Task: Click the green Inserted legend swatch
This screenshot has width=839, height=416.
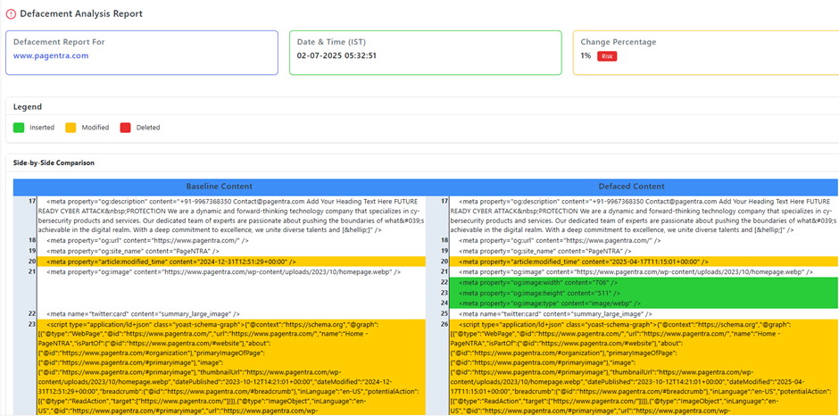Action: click(x=19, y=128)
